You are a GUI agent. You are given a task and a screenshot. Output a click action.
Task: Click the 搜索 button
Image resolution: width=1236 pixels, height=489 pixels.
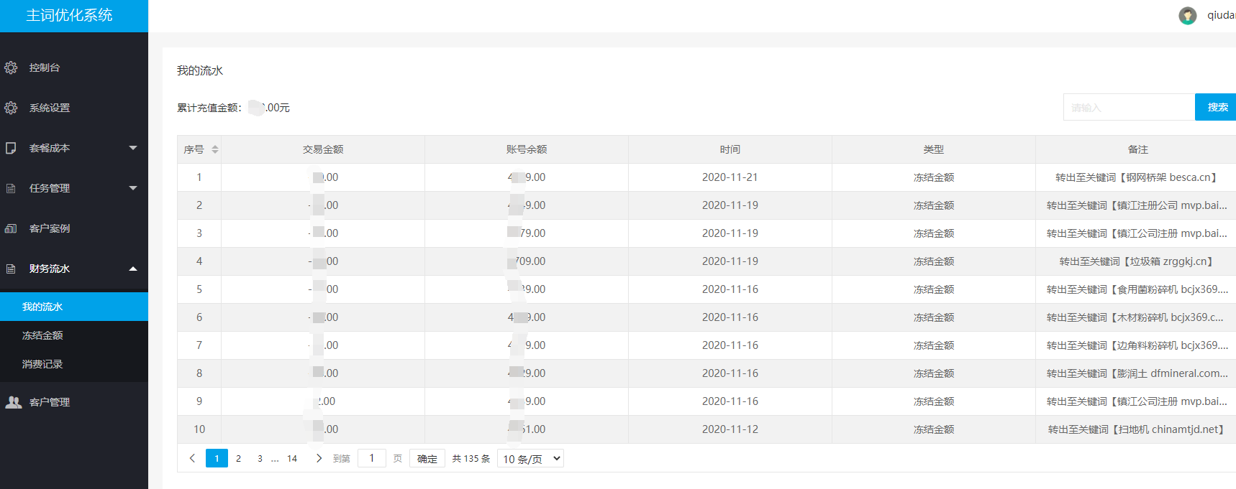pyautogui.click(x=1216, y=107)
